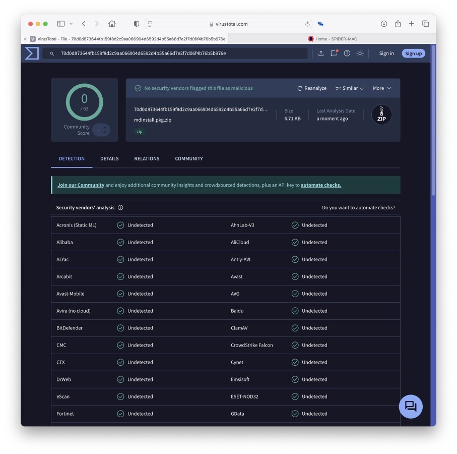
Task: Switch to the COMMUNITY tab
Action: pyautogui.click(x=189, y=159)
